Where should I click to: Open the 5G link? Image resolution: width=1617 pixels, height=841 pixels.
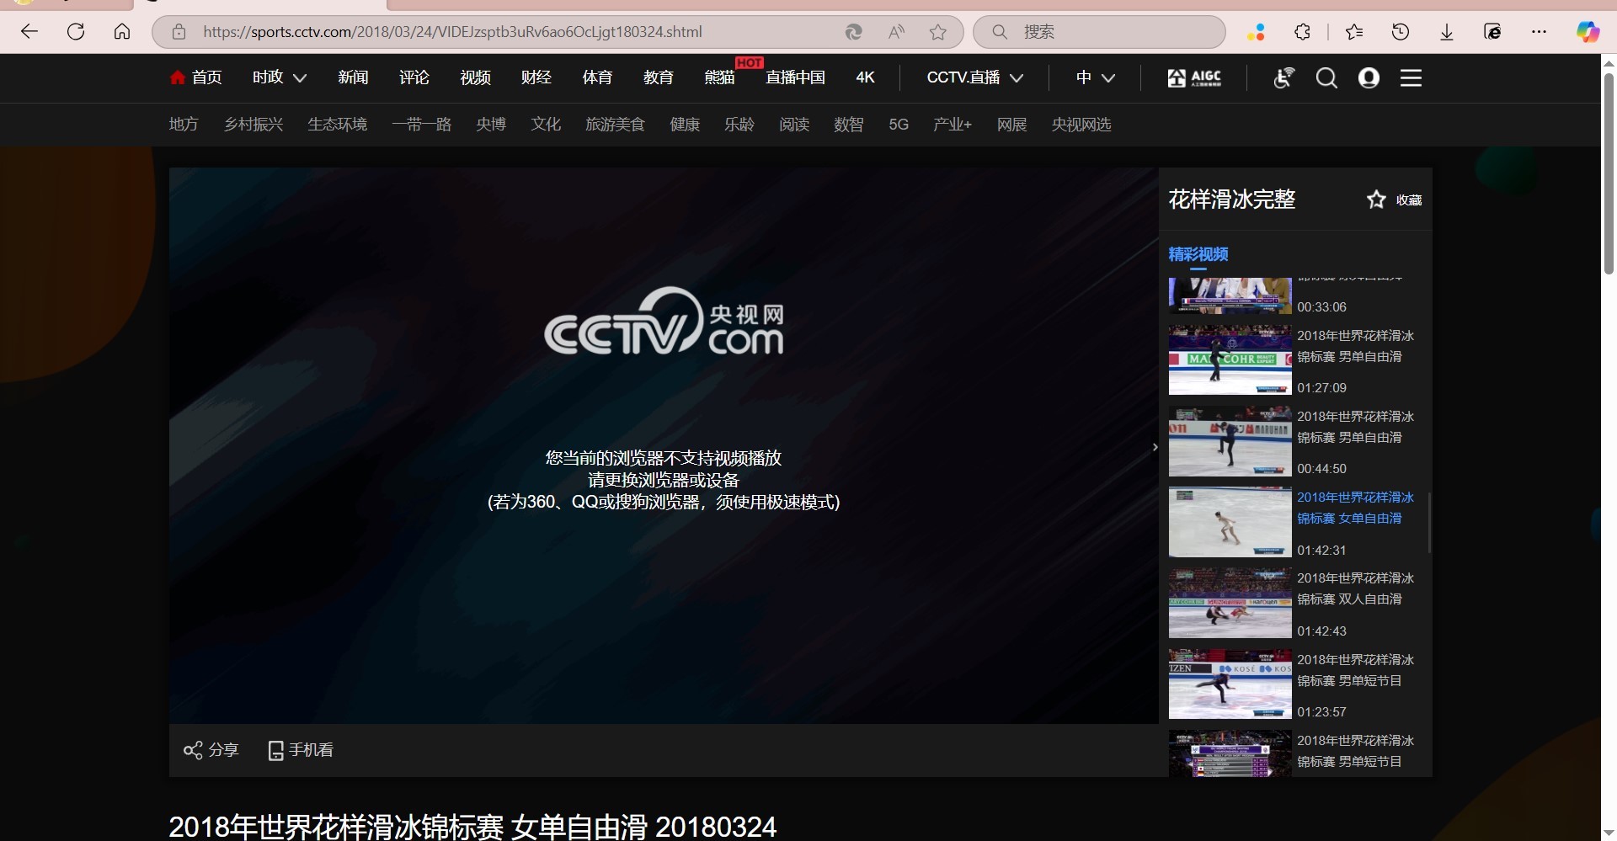pos(899,125)
